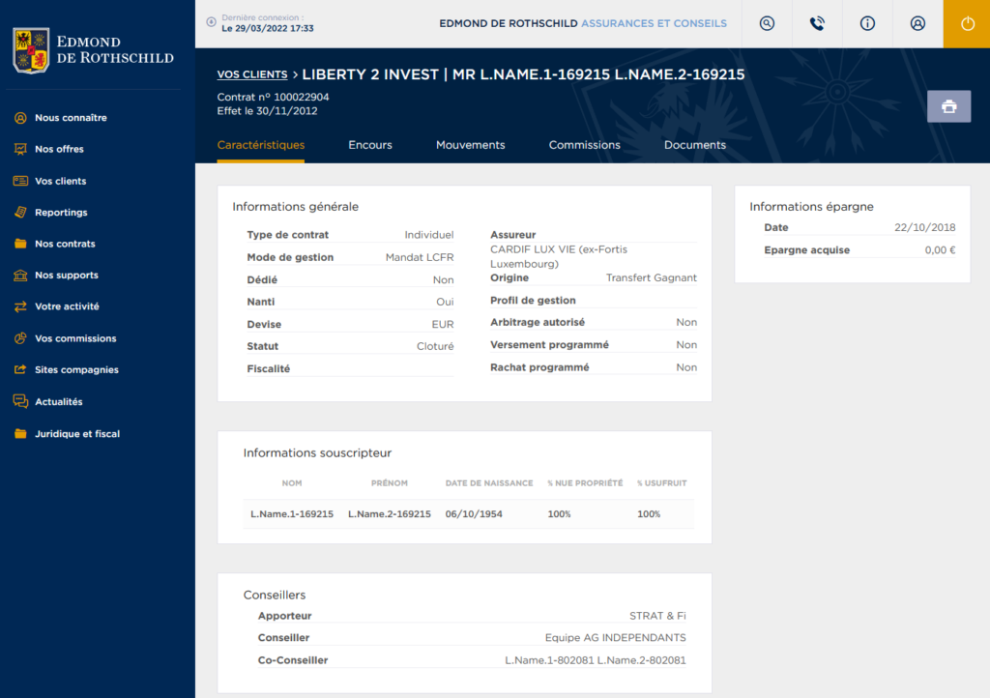This screenshot has height=698, width=990.
Task: Click the Nos contrats folder icon
Action: point(20,244)
